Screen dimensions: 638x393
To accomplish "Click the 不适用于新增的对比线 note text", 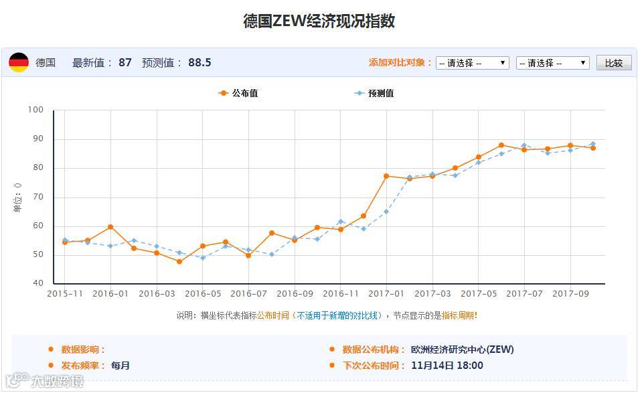I will click(337, 315).
